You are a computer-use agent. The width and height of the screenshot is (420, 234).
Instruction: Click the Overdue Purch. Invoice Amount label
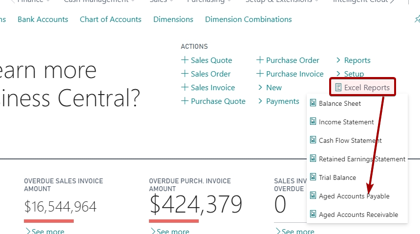coord(189,185)
